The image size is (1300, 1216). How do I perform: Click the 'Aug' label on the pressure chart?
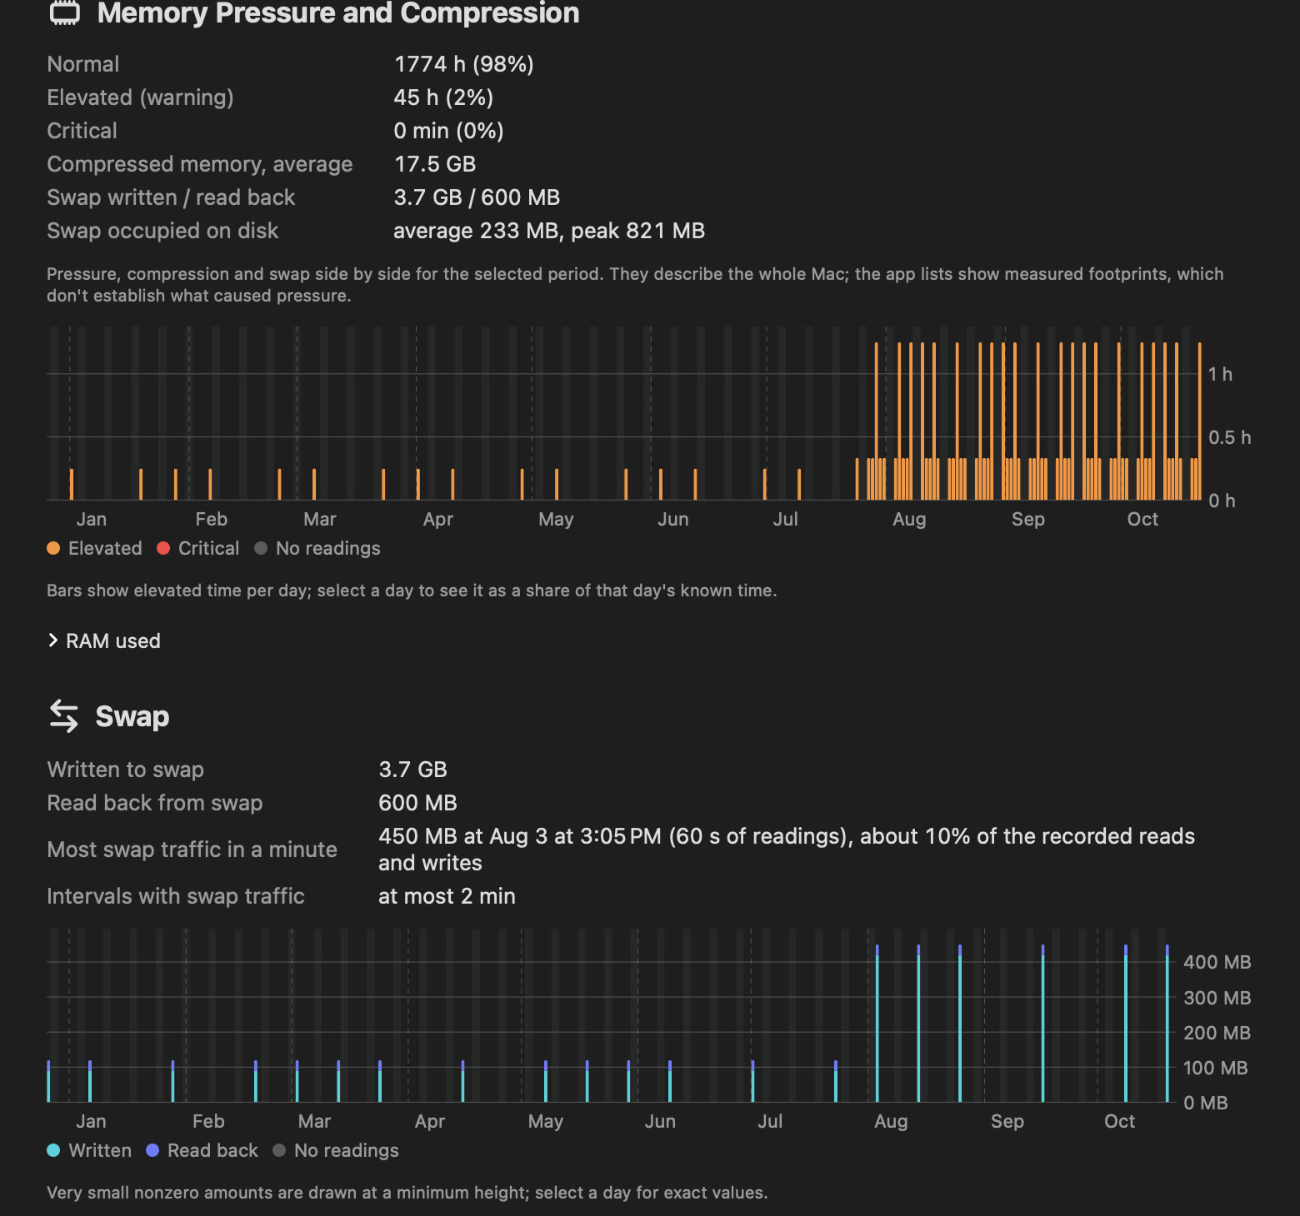tap(909, 519)
